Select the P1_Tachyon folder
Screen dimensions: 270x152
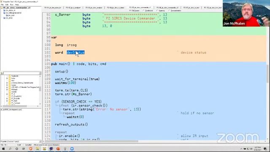point(16,103)
